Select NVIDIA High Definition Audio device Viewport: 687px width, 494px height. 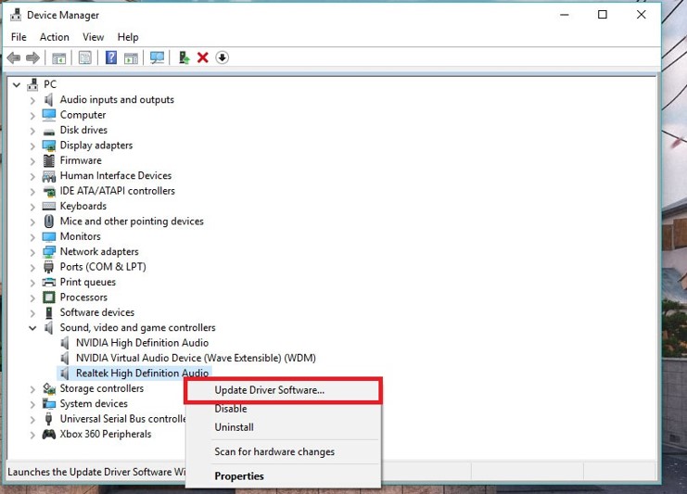pyautogui.click(x=142, y=343)
